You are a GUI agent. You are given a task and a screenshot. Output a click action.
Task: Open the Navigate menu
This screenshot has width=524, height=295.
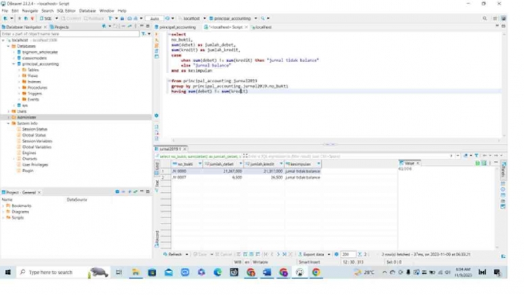30,11
